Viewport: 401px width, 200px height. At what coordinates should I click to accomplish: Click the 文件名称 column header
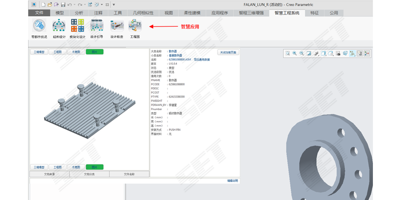pos(129,174)
